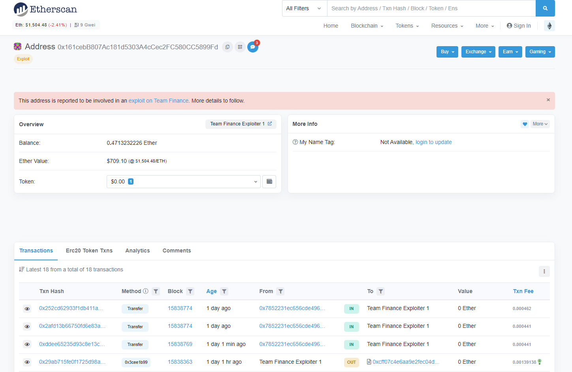The image size is (572, 372).
Task: Open the Gaming dropdown button
Action: pyautogui.click(x=540, y=52)
